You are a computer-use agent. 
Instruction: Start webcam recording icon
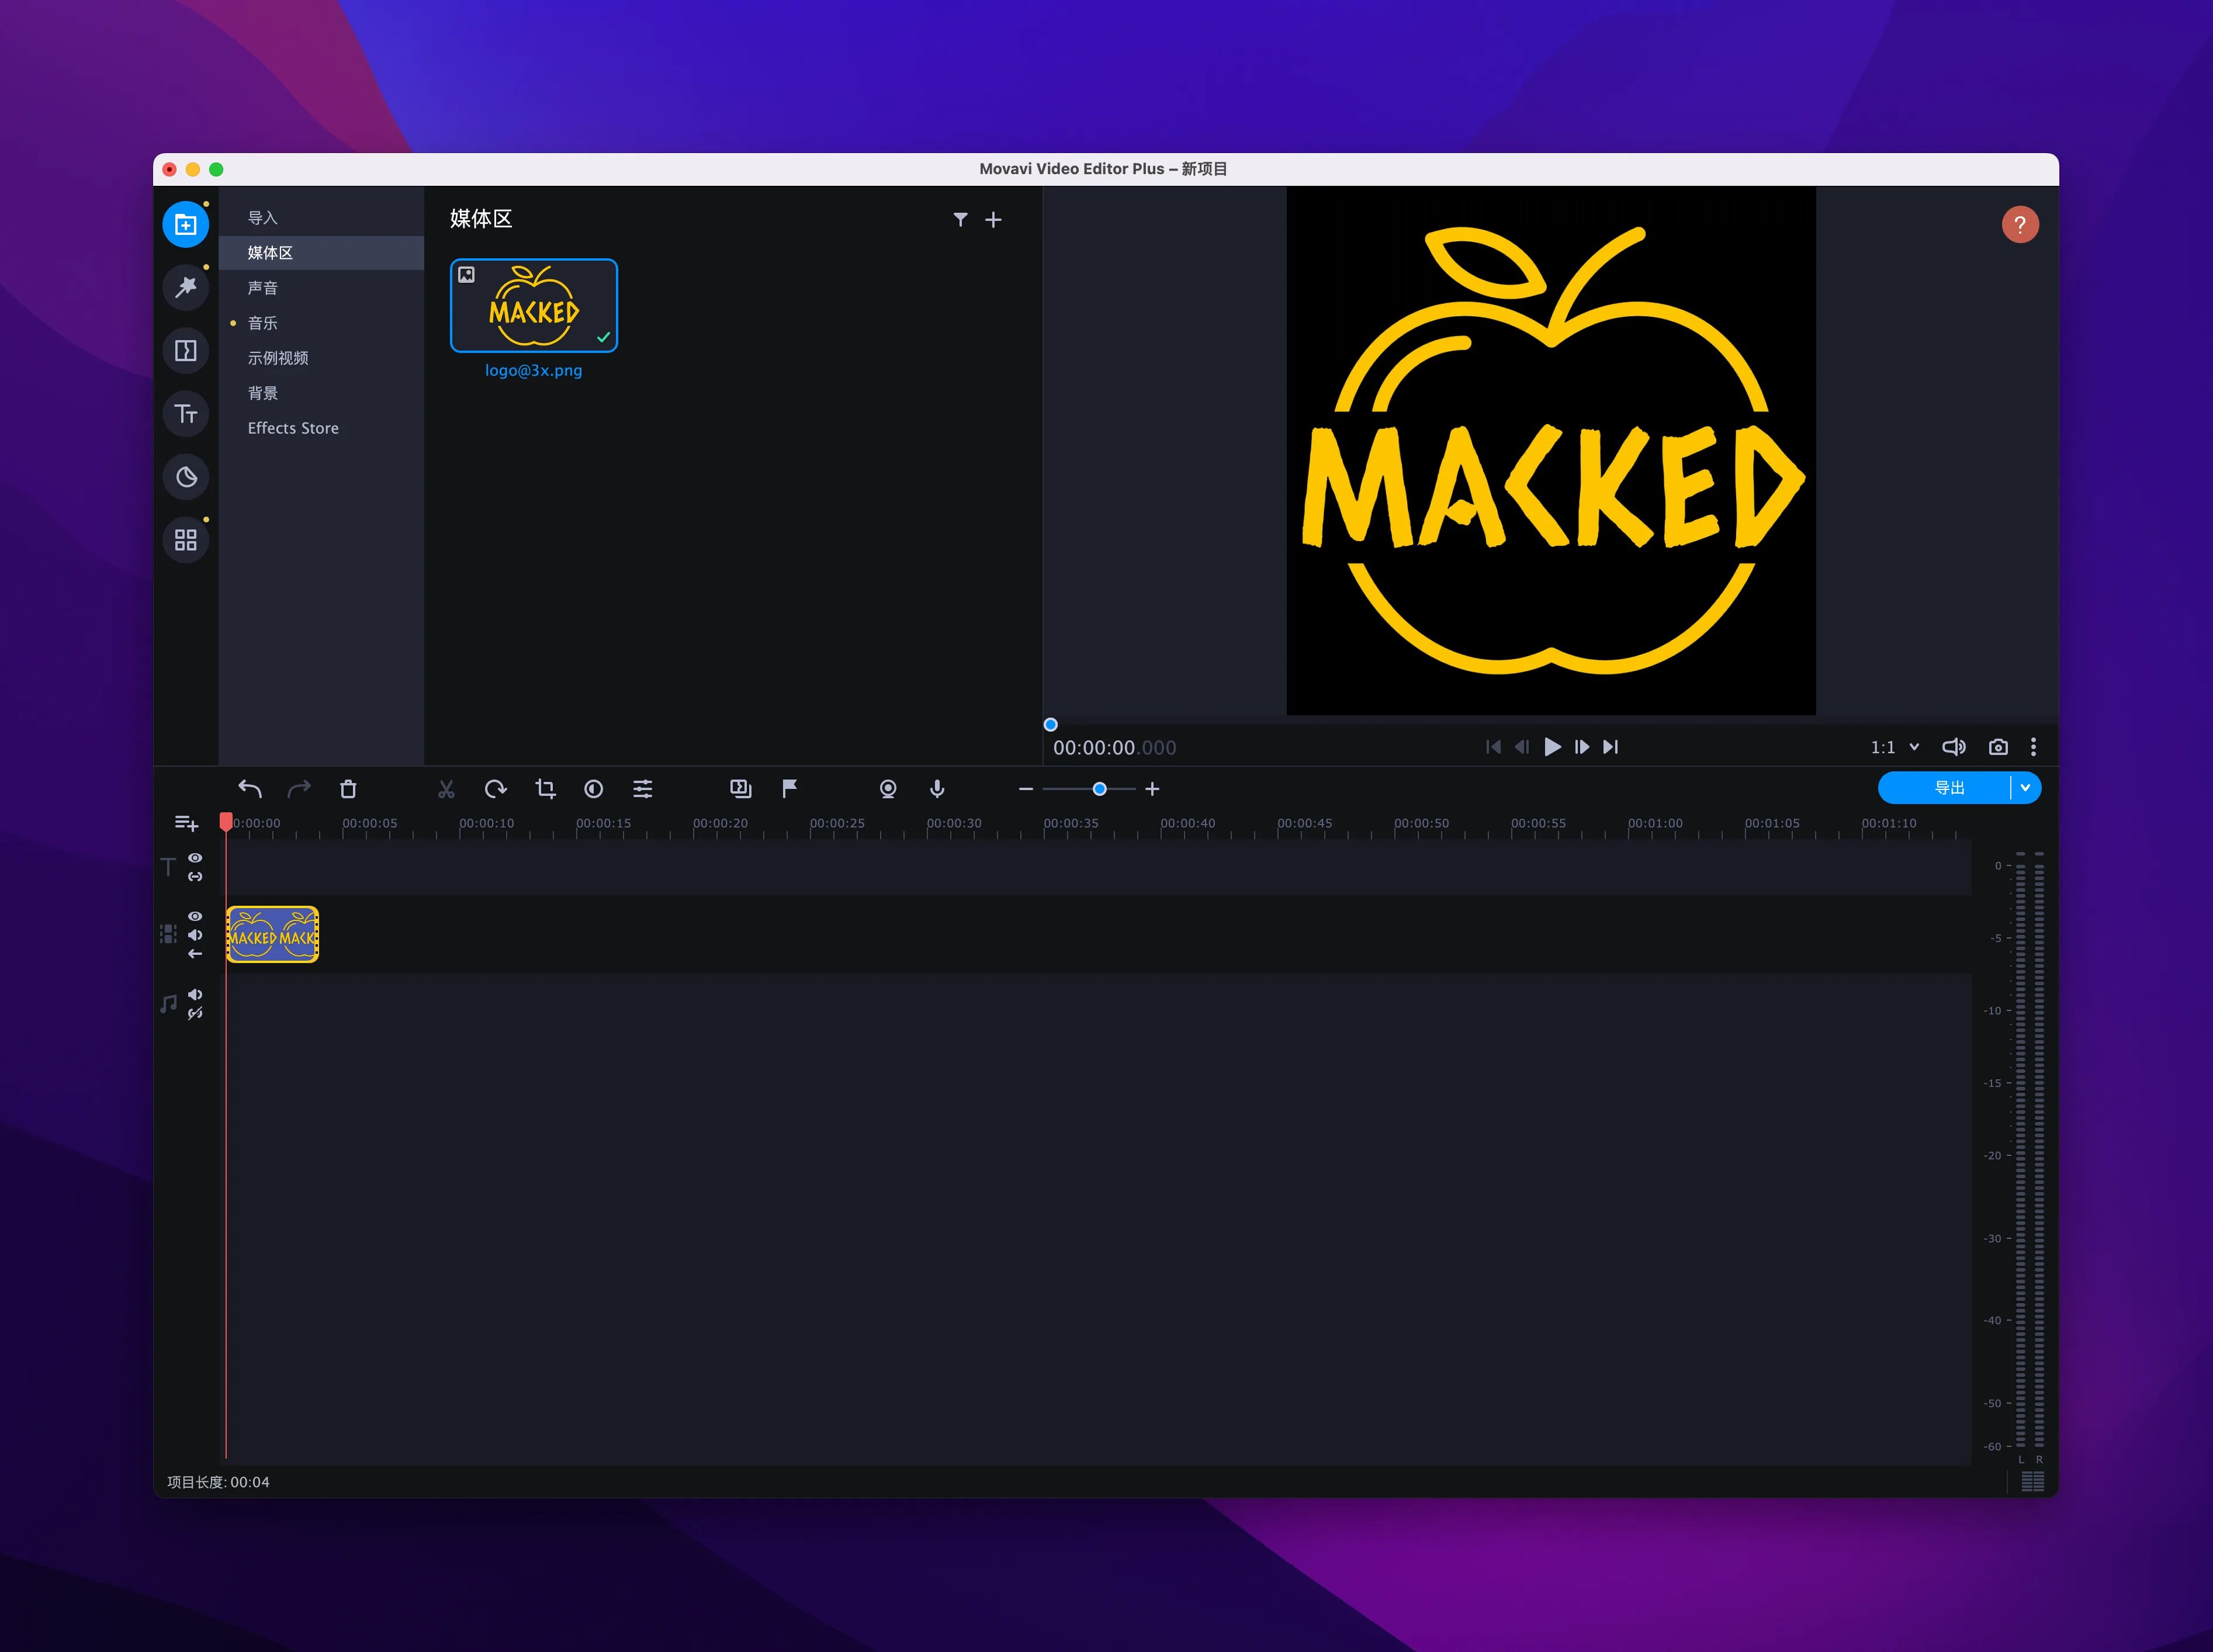tap(888, 789)
